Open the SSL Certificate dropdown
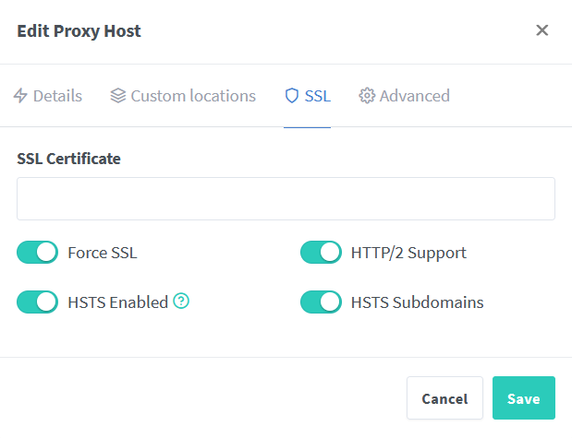The height and width of the screenshot is (438, 572). (286, 199)
